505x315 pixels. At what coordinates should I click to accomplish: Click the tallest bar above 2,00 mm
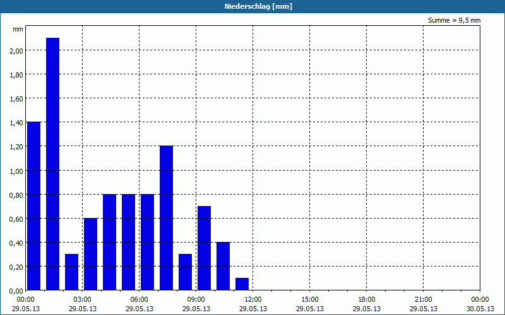pyautogui.click(x=53, y=164)
